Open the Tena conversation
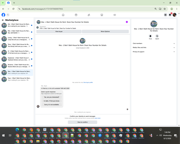 pyautogui.click(x=17, y=45)
